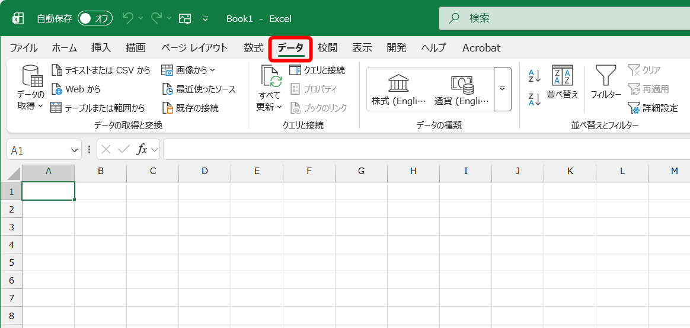Click テーブルまたは範囲から

(x=98, y=108)
